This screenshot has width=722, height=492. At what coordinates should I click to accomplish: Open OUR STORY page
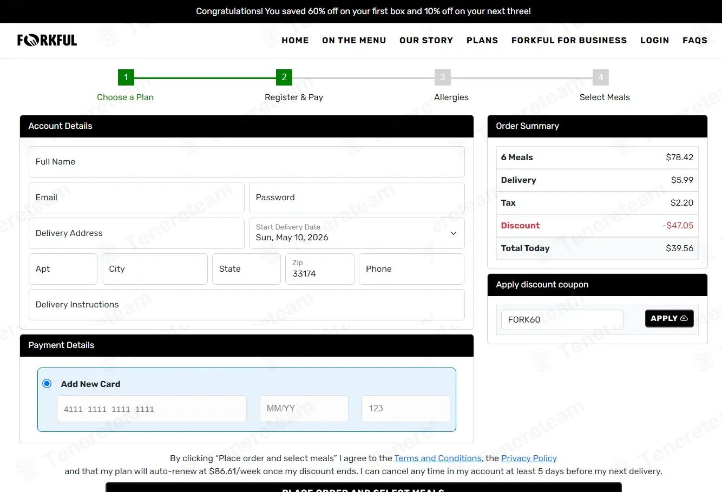(426, 40)
